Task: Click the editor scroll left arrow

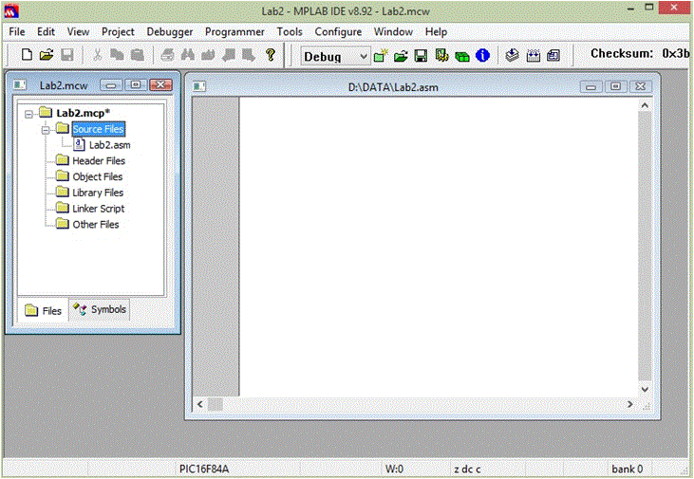Action: tap(200, 404)
